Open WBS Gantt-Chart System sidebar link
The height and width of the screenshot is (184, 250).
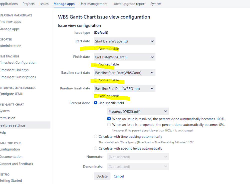click(x=5, y=111)
